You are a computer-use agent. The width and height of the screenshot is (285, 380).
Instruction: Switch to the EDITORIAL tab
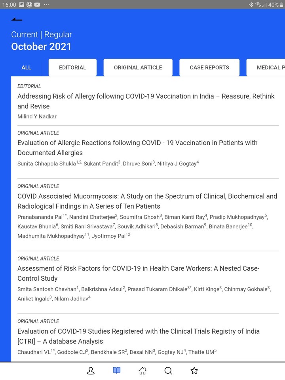point(72,67)
